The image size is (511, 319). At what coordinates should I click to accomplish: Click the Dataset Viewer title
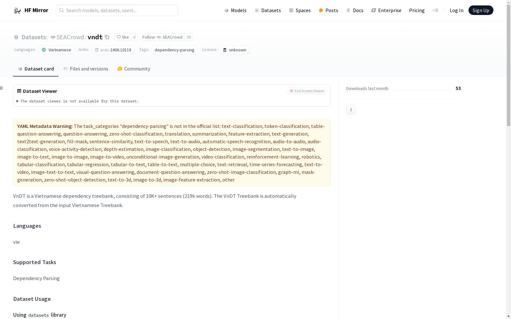coord(40,91)
